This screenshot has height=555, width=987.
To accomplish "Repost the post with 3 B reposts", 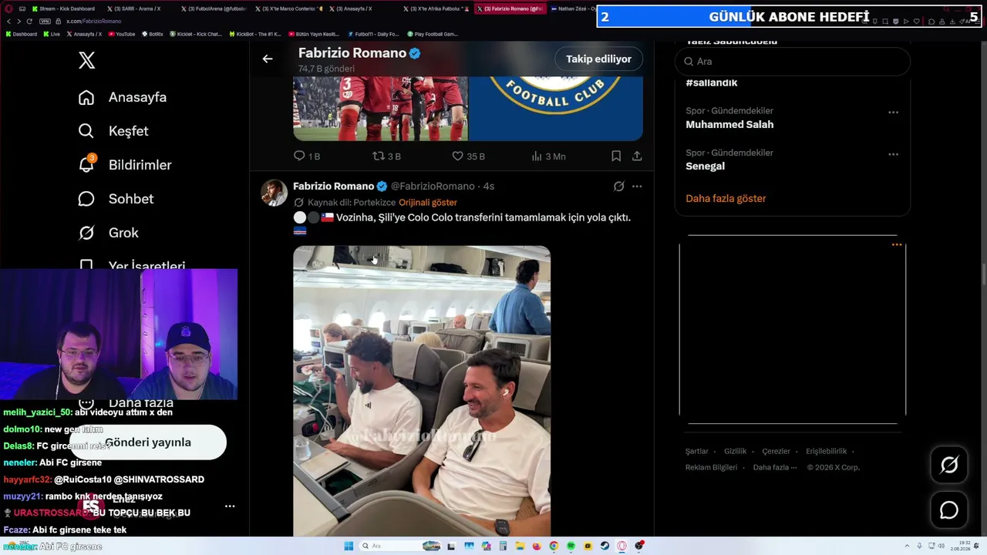I will [x=386, y=156].
